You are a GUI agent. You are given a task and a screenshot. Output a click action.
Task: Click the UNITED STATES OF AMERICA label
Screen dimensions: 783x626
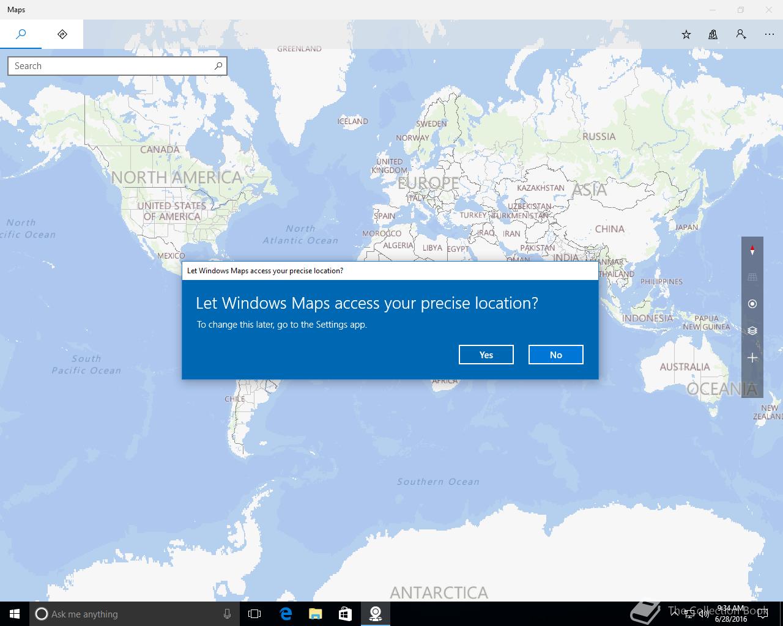(172, 211)
